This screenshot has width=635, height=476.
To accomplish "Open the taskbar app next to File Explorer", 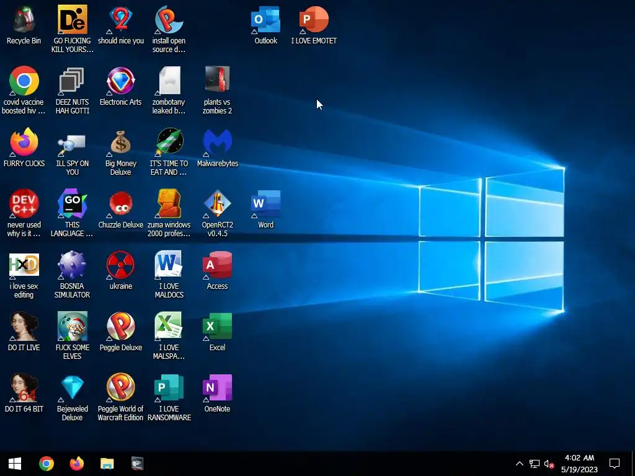I will coord(137,464).
